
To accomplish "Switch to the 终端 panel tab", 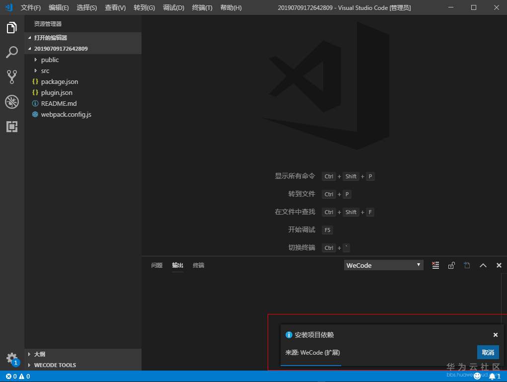I will coord(199,265).
